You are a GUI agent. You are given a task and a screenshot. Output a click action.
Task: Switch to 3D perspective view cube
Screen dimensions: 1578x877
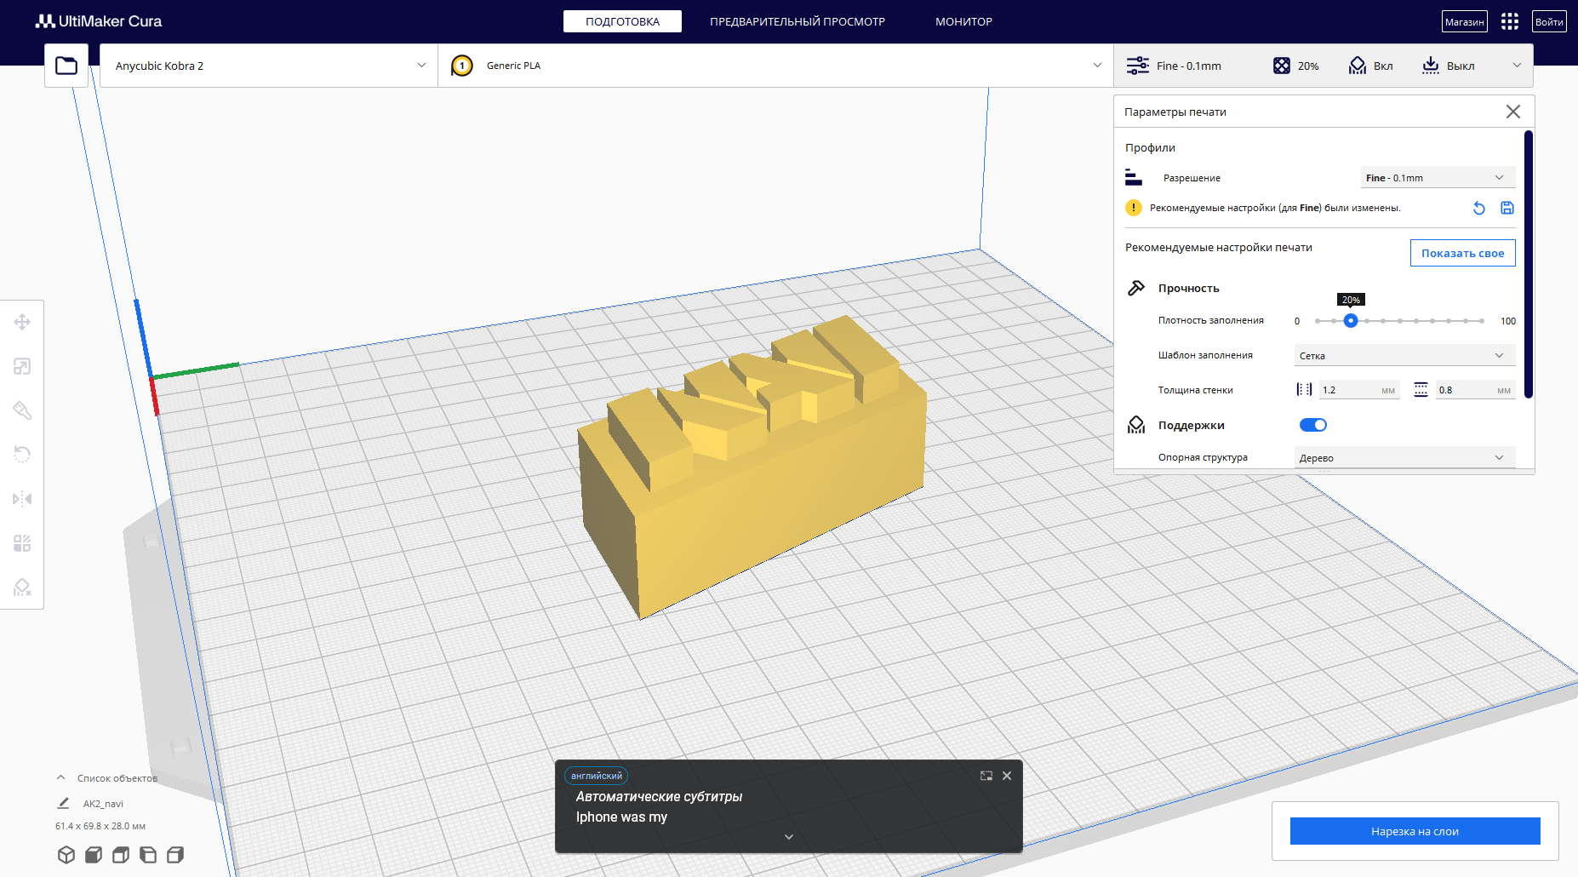[x=66, y=855]
